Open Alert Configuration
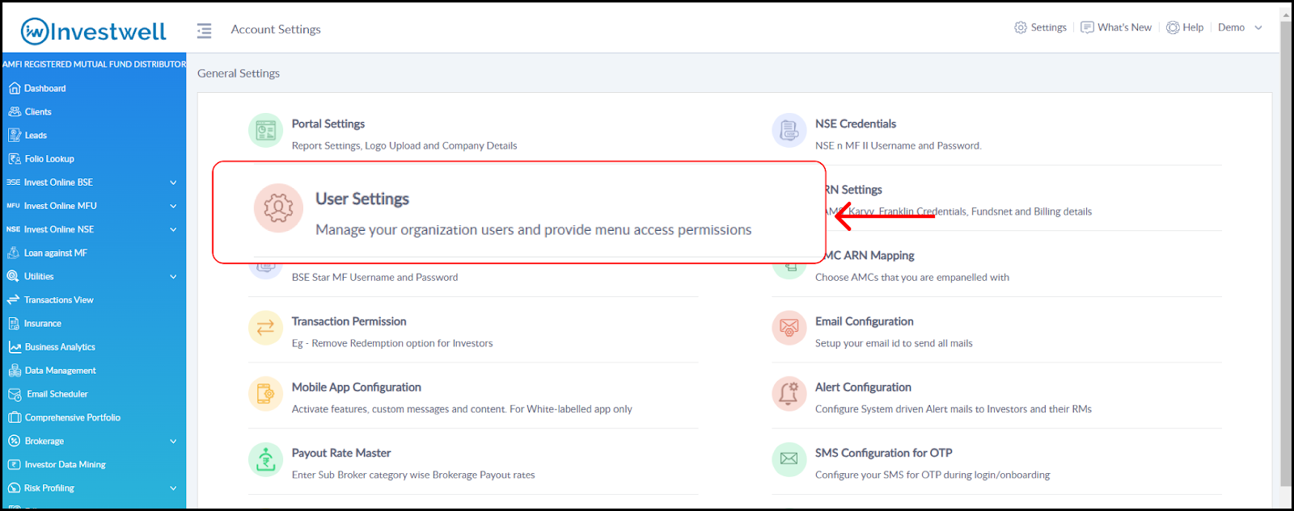 [863, 387]
